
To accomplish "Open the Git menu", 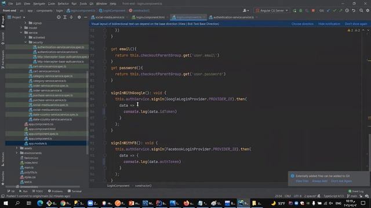I will 92,3.
